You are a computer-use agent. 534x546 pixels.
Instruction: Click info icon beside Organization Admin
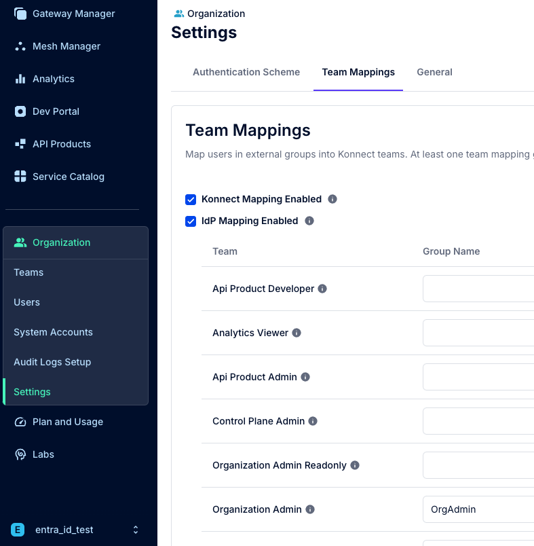click(x=310, y=509)
